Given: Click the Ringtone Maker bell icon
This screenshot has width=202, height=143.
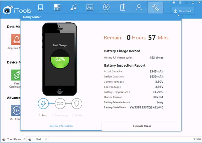Looking at the screenshot, I should pos(16,39).
